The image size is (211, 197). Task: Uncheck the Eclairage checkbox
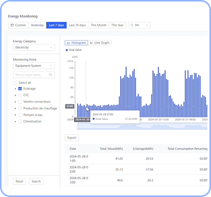(20, 89)
